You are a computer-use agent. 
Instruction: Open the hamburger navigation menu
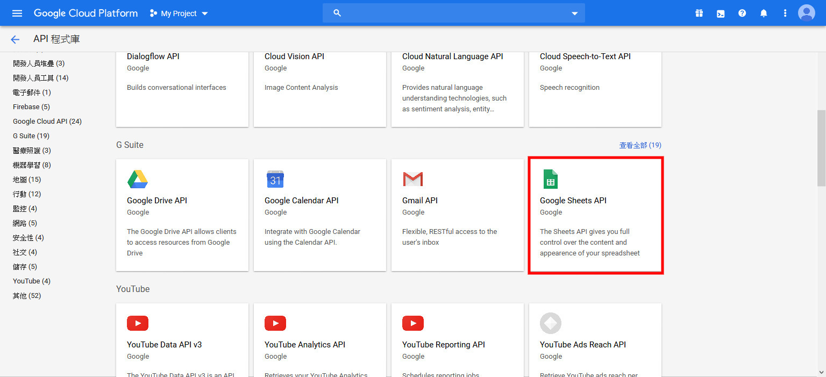coord(17,13)
